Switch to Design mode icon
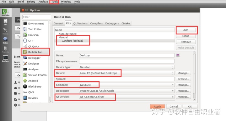Image resolution: width=226 pixels, height=121 pixels. coord(5,31)
